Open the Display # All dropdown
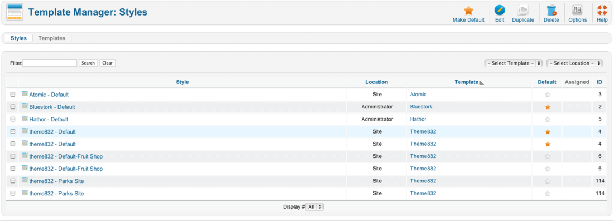This screenshot has width=614, height=222. (315, 207)
